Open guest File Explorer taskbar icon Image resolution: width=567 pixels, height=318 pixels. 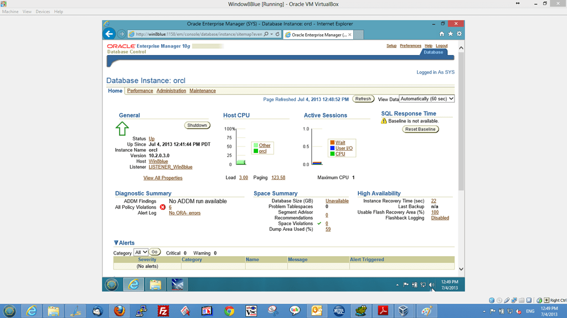(x=156, y=284)
